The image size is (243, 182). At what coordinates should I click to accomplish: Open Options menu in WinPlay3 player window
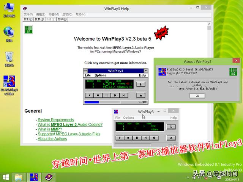point(128,118)
